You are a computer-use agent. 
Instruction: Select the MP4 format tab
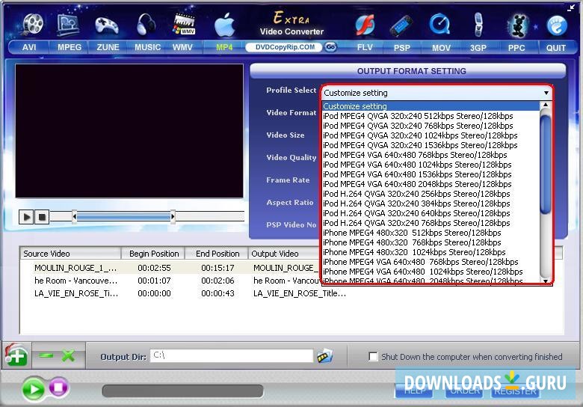(x=224, y=48)
